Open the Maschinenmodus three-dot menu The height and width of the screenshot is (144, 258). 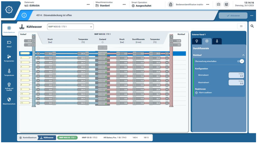click(124, 5)
